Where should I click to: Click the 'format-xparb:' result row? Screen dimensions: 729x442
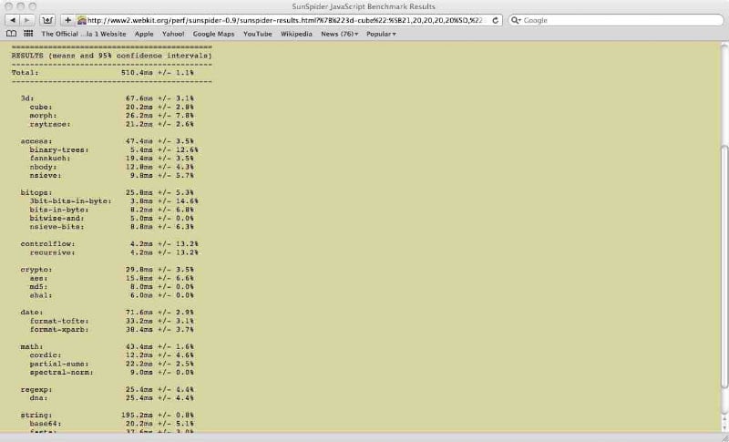click(111, 330)
